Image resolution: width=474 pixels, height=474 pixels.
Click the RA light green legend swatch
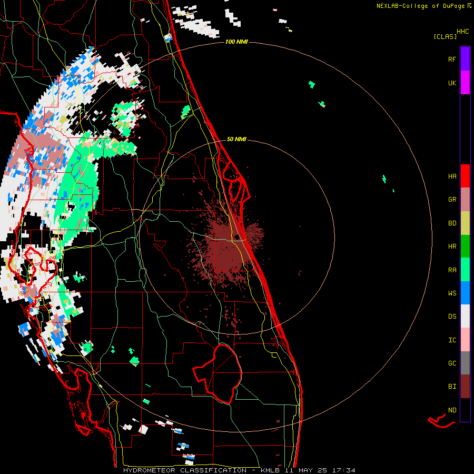(465, 270)
